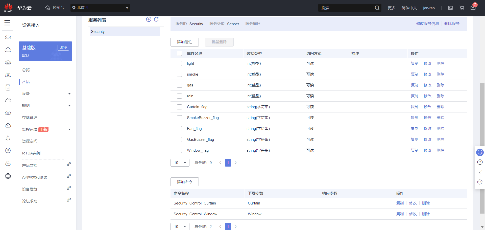Select page 1 of attributes pagination
Viewport: 485px width, 230px height.
[x=228, y=163]
